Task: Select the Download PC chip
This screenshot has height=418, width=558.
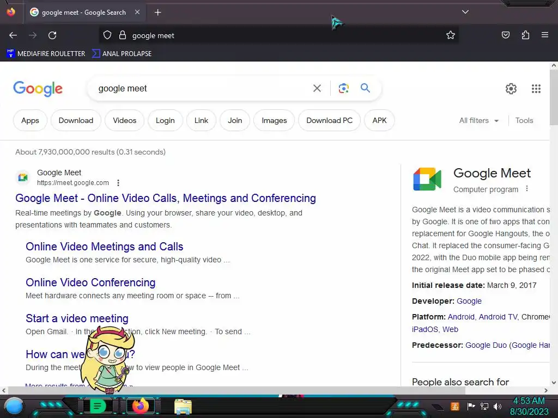Action: pos(329,120)
